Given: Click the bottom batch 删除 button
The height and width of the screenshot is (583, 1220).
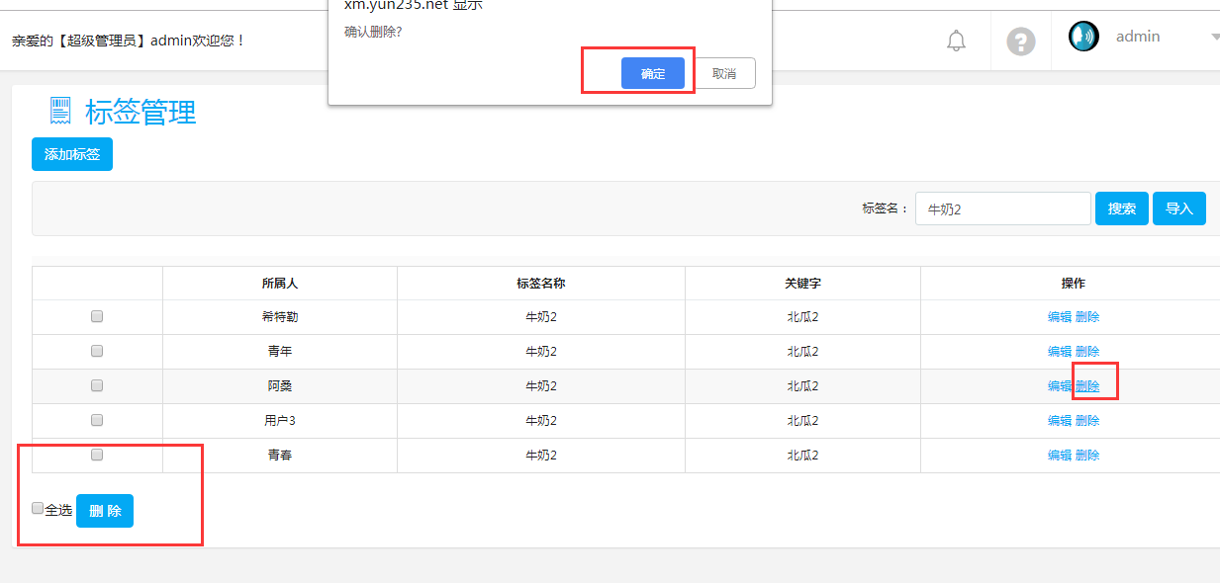Looking at the screenshot, I should [105, 511].
